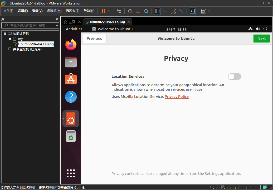Screen dimensions: 273x190
Task: Open the Help app in the dock
Action: point(71,97)
